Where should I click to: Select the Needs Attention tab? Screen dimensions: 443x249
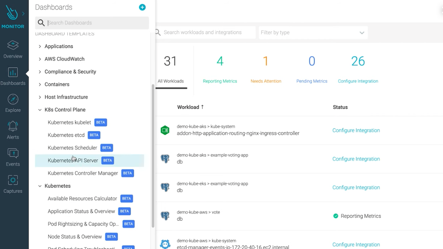pyautogui.click(x=266, y=69)
